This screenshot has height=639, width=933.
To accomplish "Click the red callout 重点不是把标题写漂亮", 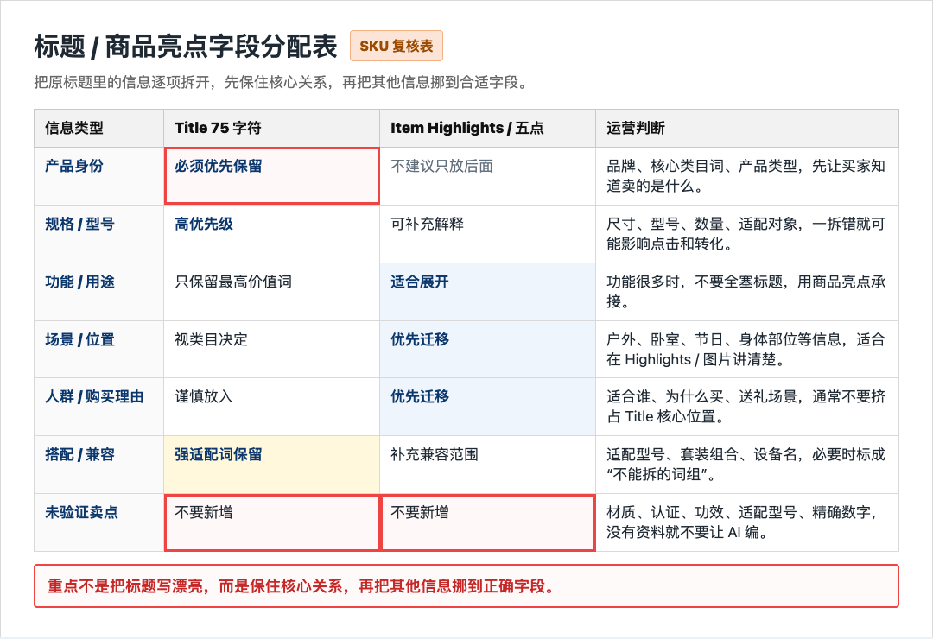I will 466,586.
